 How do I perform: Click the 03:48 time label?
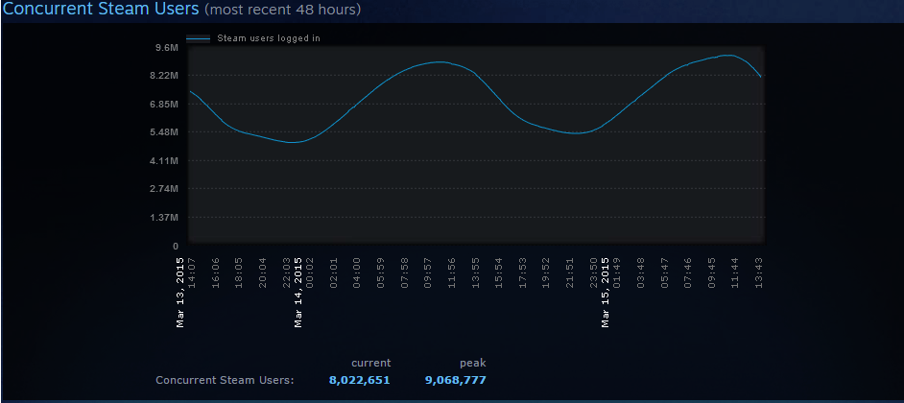click(640, 273)
